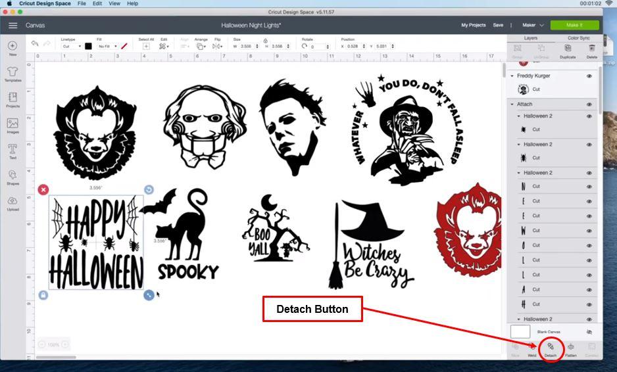Click the Select All icon
The width and height of the screenshot is (617, 372).
point(146,47)
